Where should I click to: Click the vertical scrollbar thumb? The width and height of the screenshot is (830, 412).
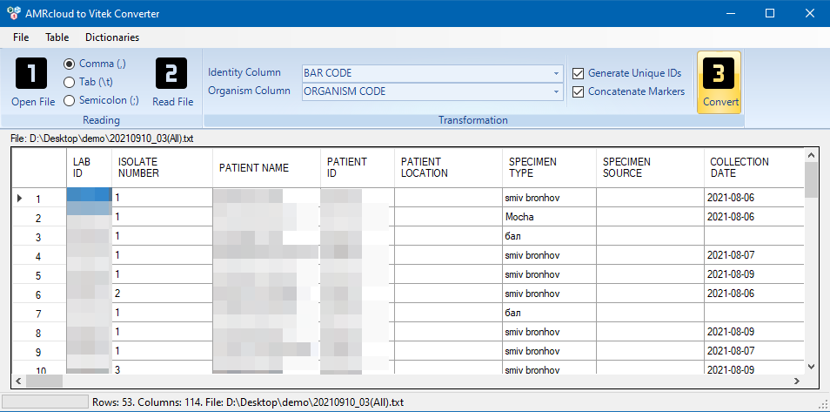point(810,179)
